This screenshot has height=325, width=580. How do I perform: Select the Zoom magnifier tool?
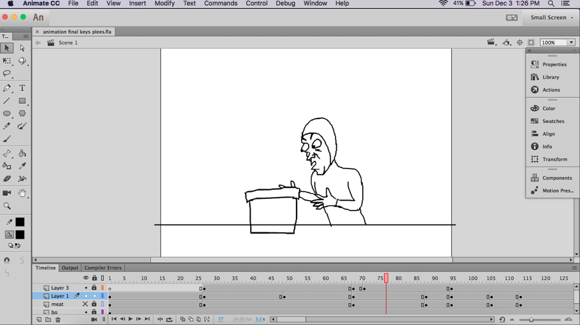pyautogui.click(x=6, y=206)
